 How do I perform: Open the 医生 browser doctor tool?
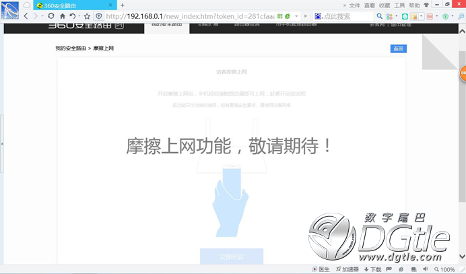[x=321, y=269]
